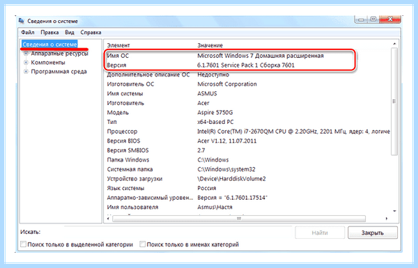Click value Microsoft Windows 7 Домашняя расширенная
This screenshot has width=418, height=268.
pyautogui.click(x=261, y=56)
